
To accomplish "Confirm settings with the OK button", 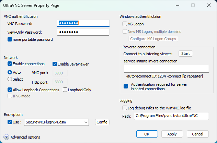I will 147,134.
